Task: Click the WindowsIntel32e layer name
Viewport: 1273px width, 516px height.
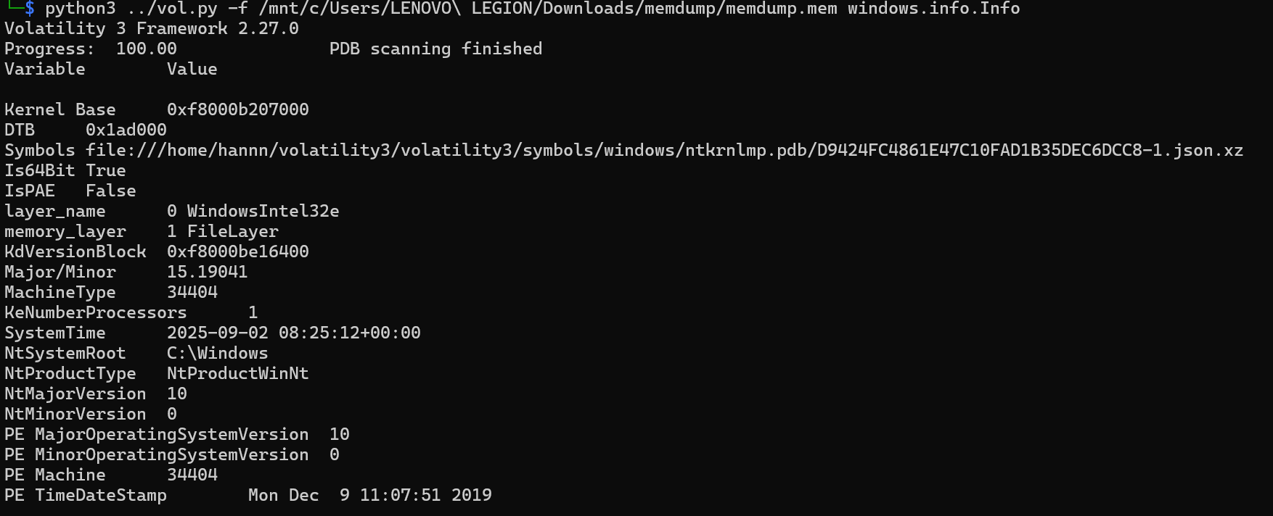Action: click(263, 211)
